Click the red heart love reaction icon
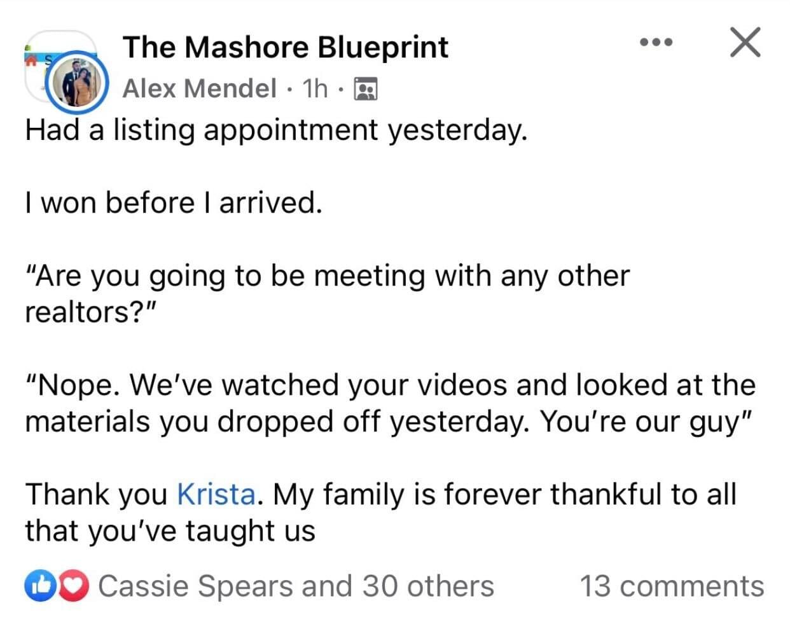The width and height of the screenshot is (790, 622). click(77, 586)
